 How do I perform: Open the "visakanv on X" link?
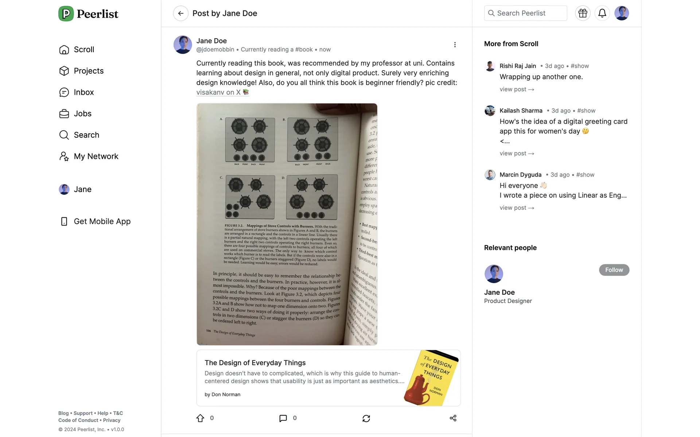218,92
